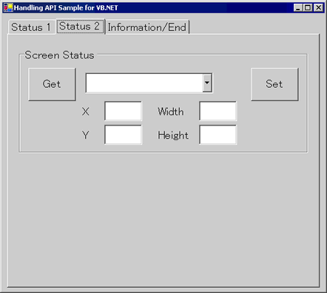Expand the Screen Status dropdown arrow

(207, 83)
